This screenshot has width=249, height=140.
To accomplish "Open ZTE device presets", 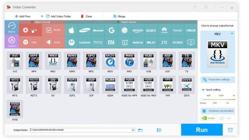I will pos(164,42).
